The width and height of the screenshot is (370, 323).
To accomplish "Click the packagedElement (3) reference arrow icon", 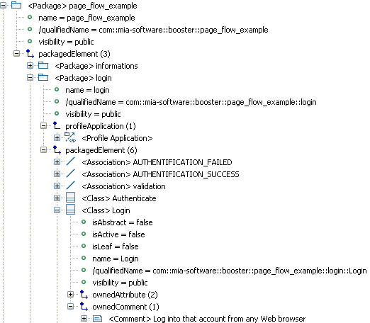I will tap(30, 53).
